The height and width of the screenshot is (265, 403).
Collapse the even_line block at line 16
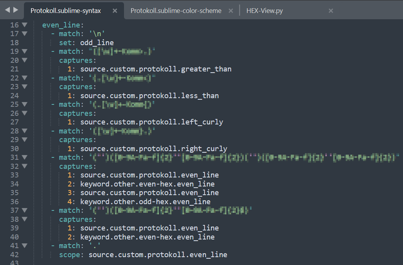pos(25,25)
